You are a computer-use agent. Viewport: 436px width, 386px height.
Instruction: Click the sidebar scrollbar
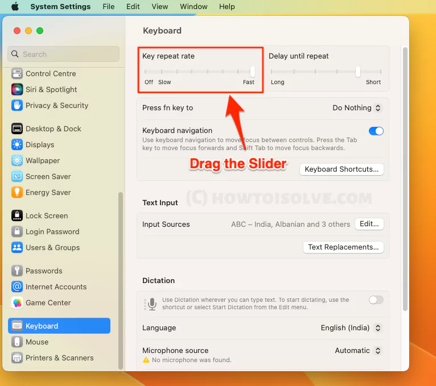pyautogui.click(x=121, y=280)
